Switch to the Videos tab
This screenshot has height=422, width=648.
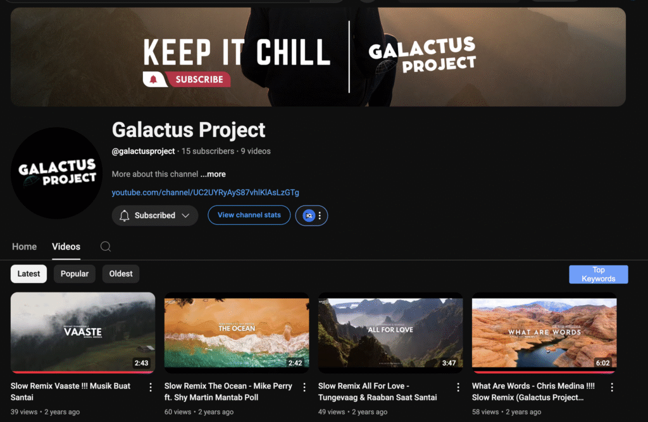[66, 246]
